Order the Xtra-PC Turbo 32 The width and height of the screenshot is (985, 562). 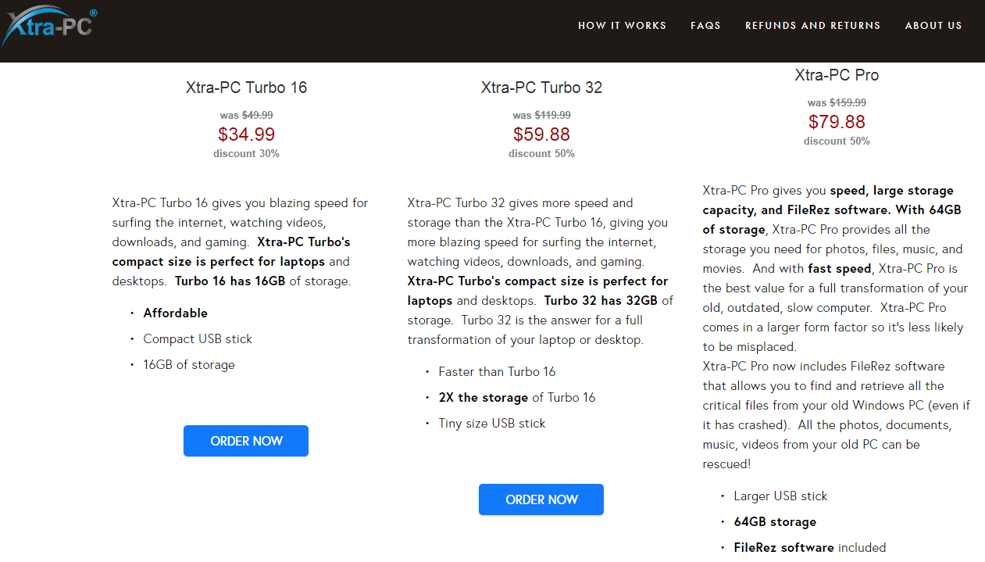541,499
